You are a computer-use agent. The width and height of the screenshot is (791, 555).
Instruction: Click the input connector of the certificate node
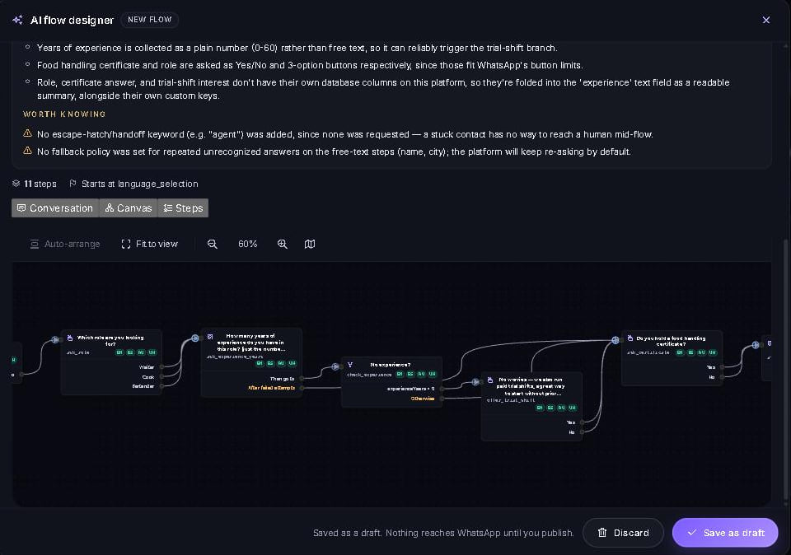615,340
